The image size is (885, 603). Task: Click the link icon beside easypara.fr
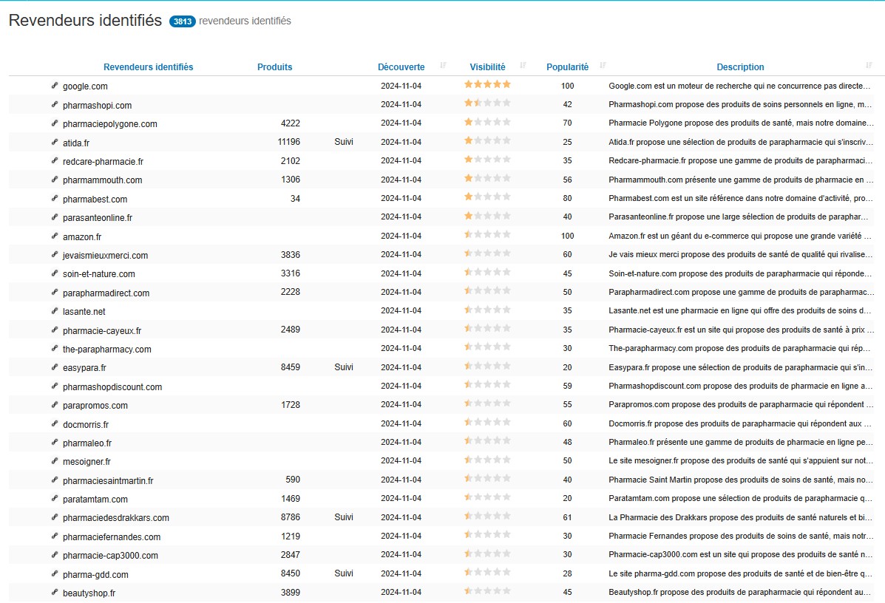pyautogui.click(x=55, y=367)
